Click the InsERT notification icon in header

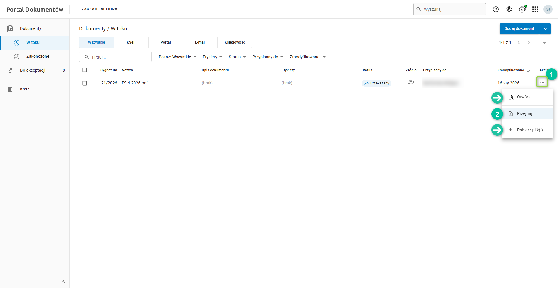coord(523,9)
